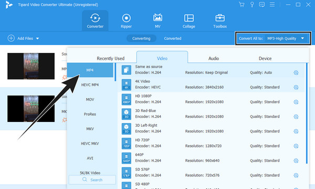
Task: Open the feedback chat icon
Action: point(262,4)
